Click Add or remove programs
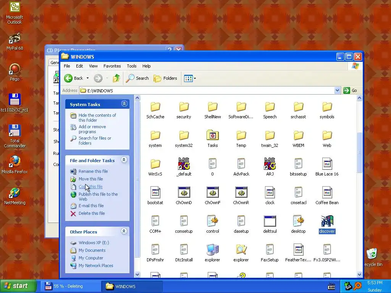The height and width of the screenshot is (293, 391). click(x=92, y=129)
